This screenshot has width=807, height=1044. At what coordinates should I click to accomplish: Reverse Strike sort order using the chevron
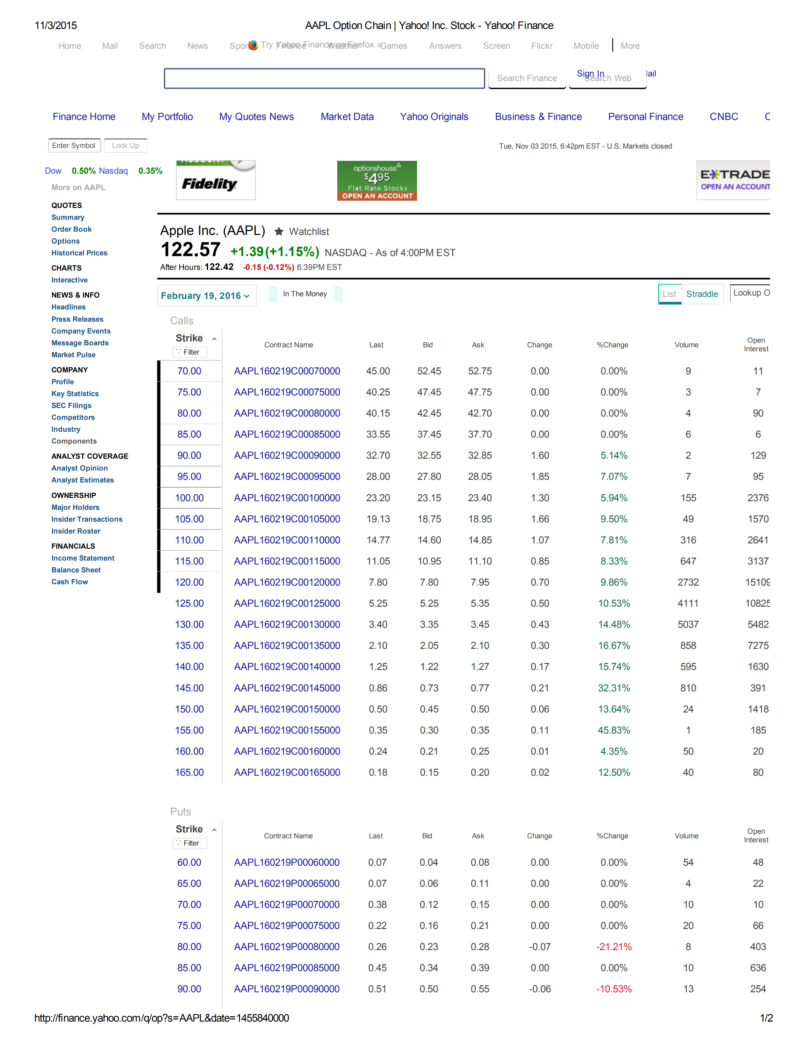(x=215, y=338)
